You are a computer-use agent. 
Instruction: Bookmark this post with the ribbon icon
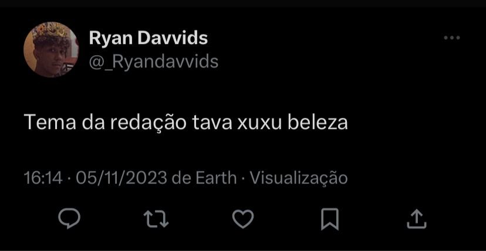coord(330,219)
